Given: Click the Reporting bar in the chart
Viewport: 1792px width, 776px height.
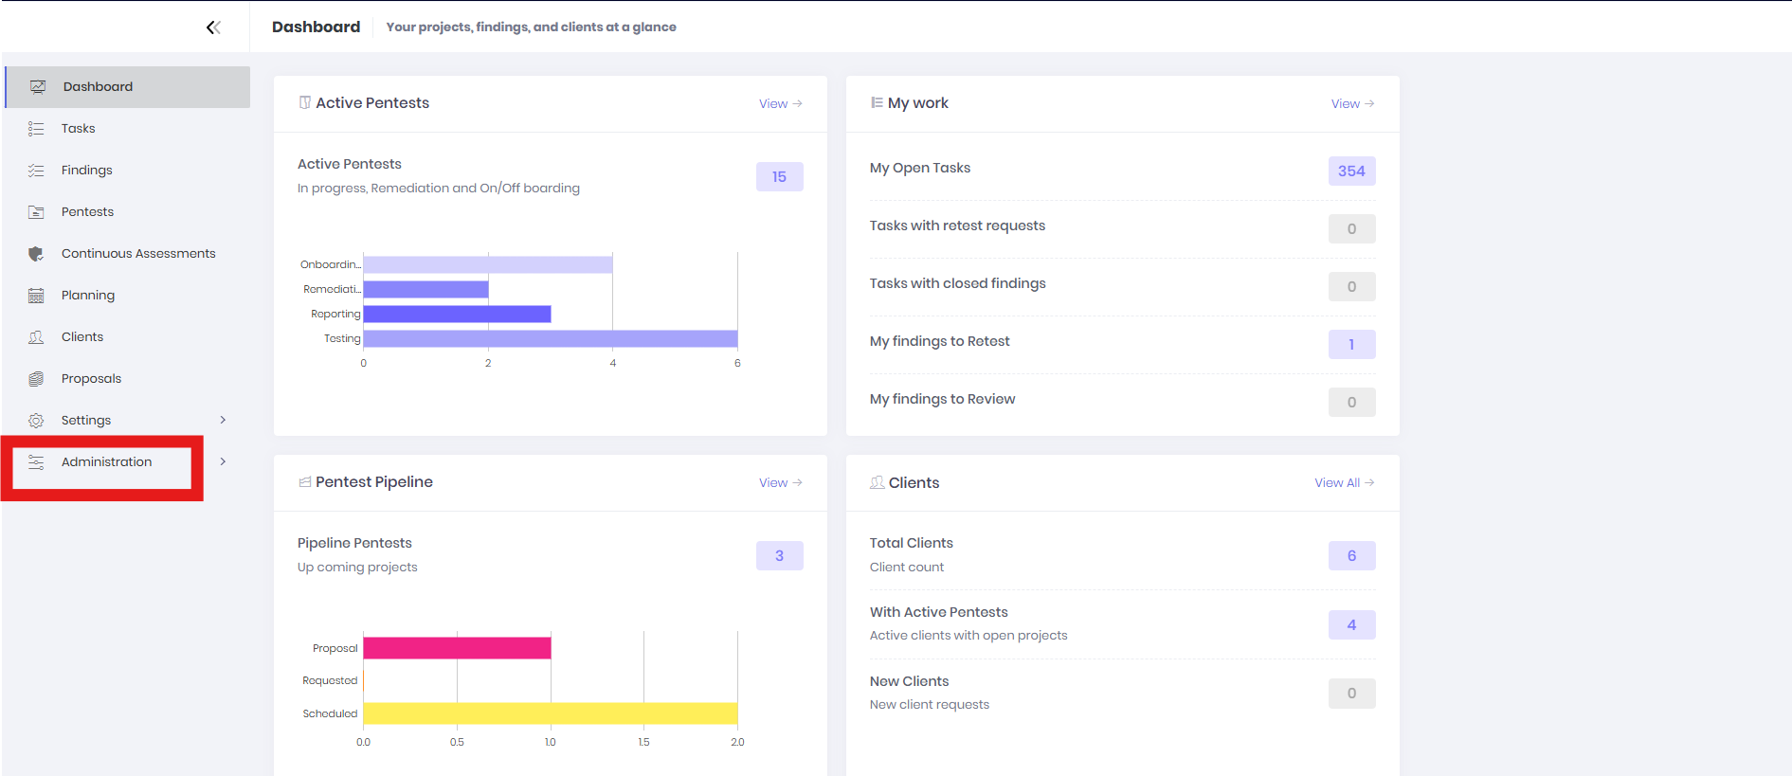Looking at the screenshot, I should (458, 314).
